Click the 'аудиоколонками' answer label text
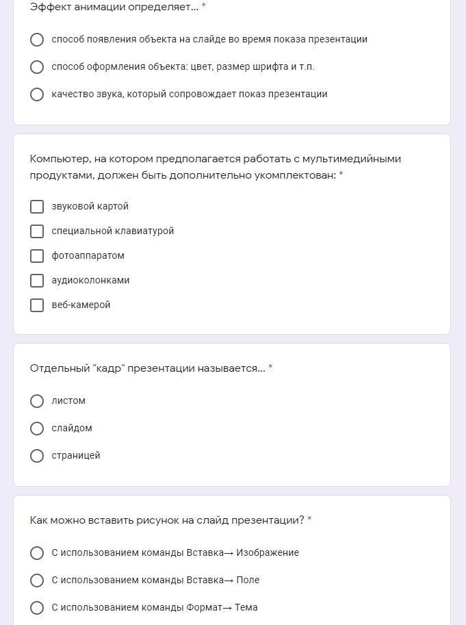 pos(90,280)
